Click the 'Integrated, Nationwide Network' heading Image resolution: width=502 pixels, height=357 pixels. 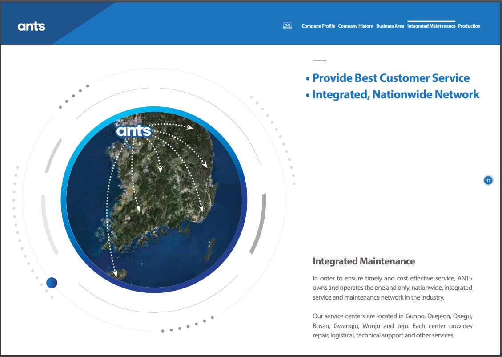click(x=396, y=94)
